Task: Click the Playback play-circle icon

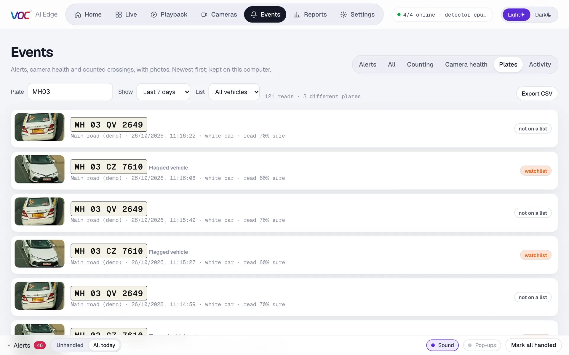Action: click(x=154, y=15)
